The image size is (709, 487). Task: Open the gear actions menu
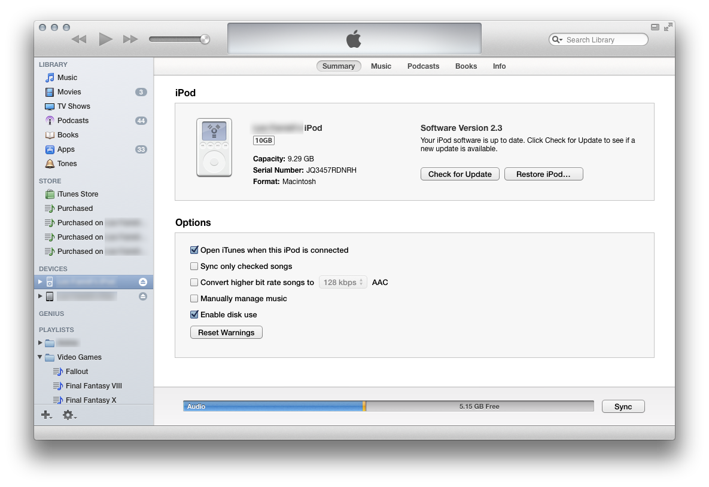click(69, 415)
